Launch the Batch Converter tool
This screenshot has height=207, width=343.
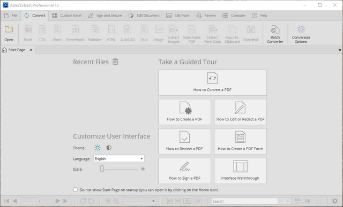coord(275,34)
